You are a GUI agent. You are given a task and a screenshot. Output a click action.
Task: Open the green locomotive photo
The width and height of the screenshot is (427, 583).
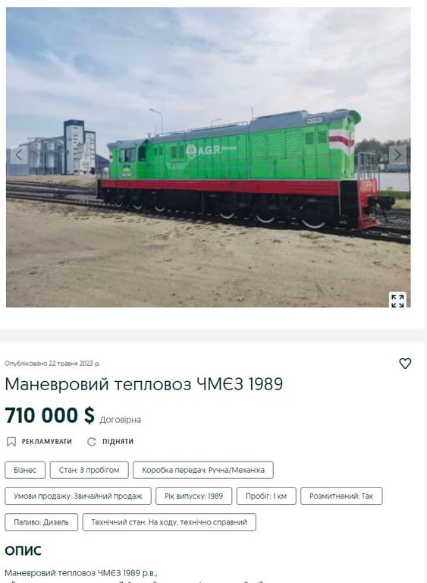pos(208,157)
